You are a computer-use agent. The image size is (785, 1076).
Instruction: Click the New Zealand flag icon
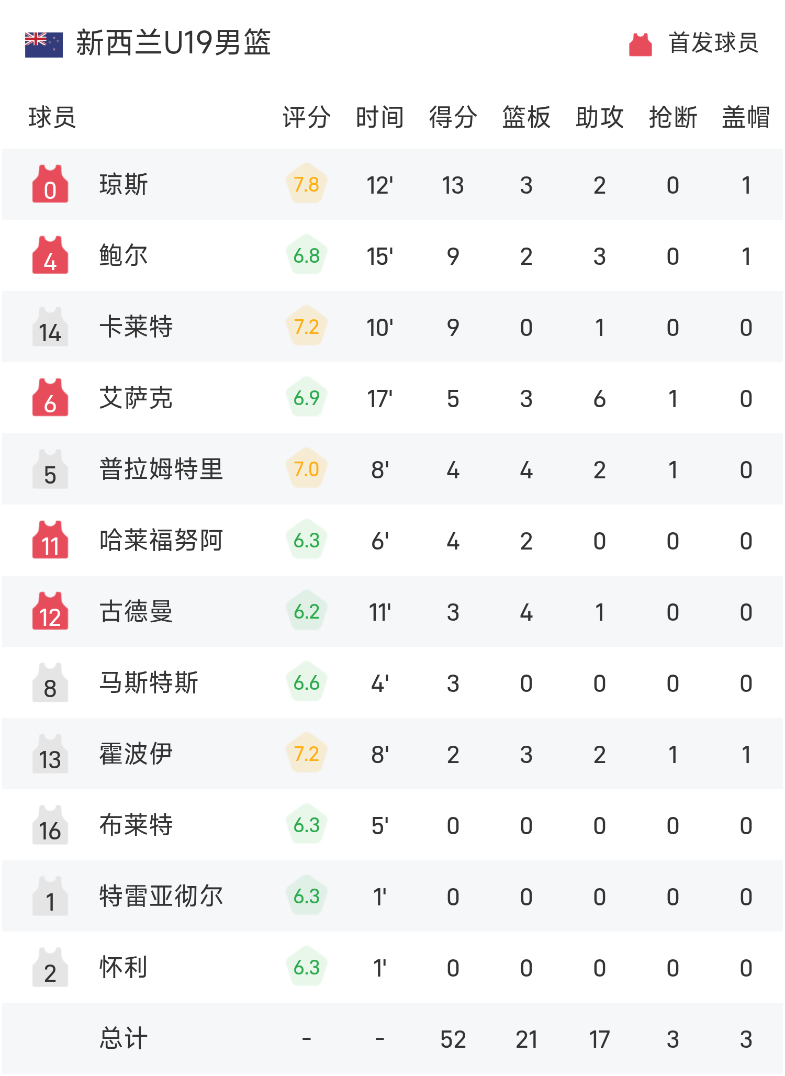click(44, 44)
